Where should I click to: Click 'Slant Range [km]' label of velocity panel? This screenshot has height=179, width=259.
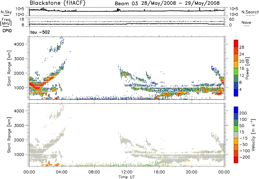click(9, 135)
